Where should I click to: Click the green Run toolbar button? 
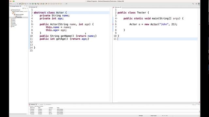tap(33, 4)
